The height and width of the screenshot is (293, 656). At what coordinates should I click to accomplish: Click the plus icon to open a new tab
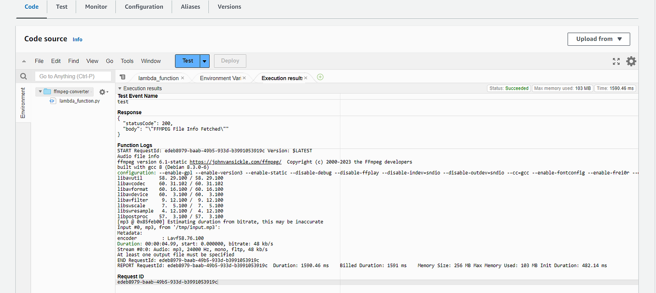(x=320, y=77)
